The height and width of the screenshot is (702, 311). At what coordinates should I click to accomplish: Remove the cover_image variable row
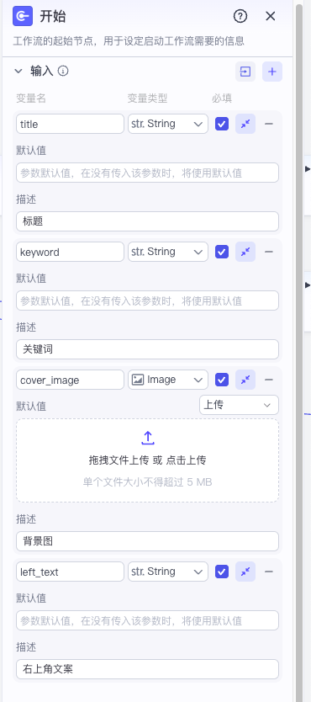point(268,380)
